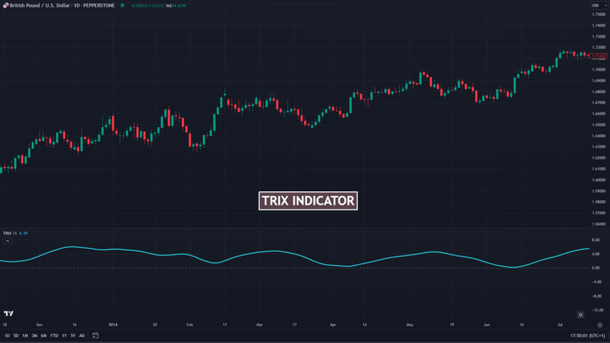Select the 5D time range

tap(16, 336)
